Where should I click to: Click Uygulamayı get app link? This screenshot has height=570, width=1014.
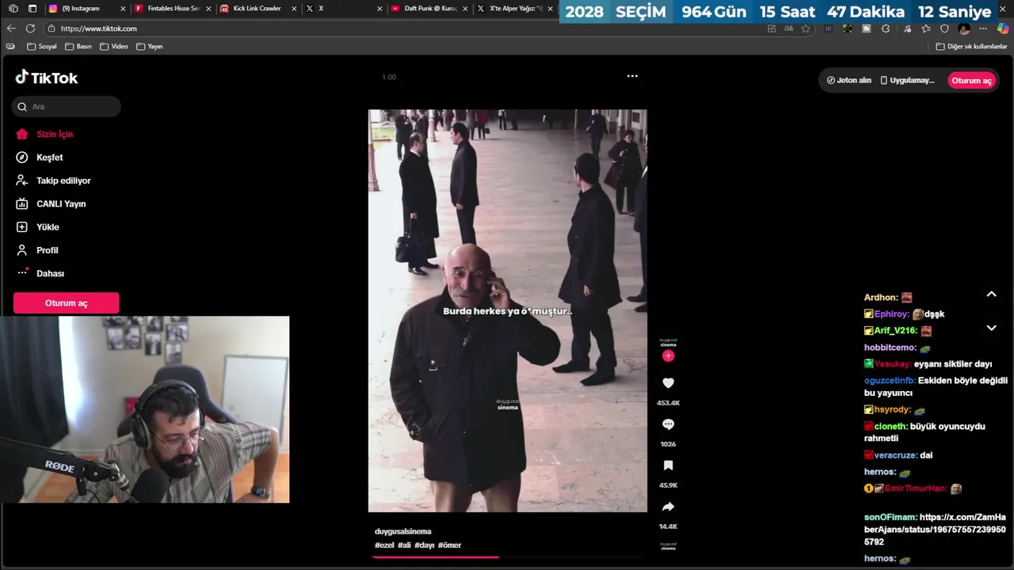[908, 80]
